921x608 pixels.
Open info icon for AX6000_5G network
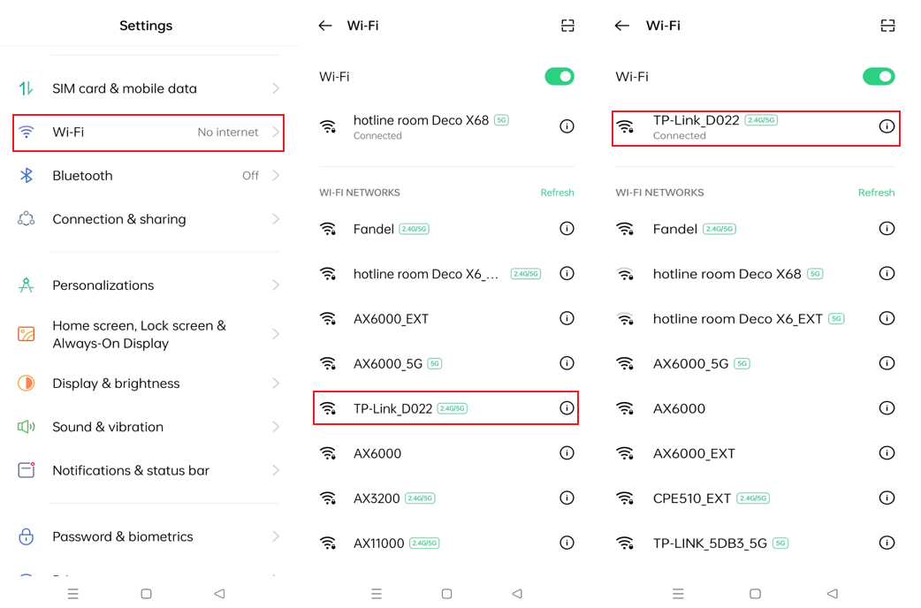(567, 362)
